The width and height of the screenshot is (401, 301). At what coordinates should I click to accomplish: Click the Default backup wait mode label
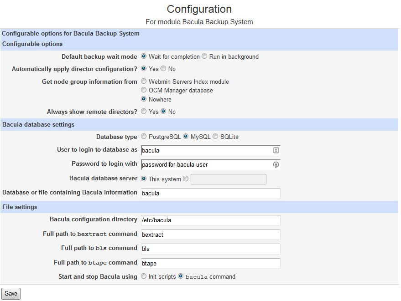99,56
